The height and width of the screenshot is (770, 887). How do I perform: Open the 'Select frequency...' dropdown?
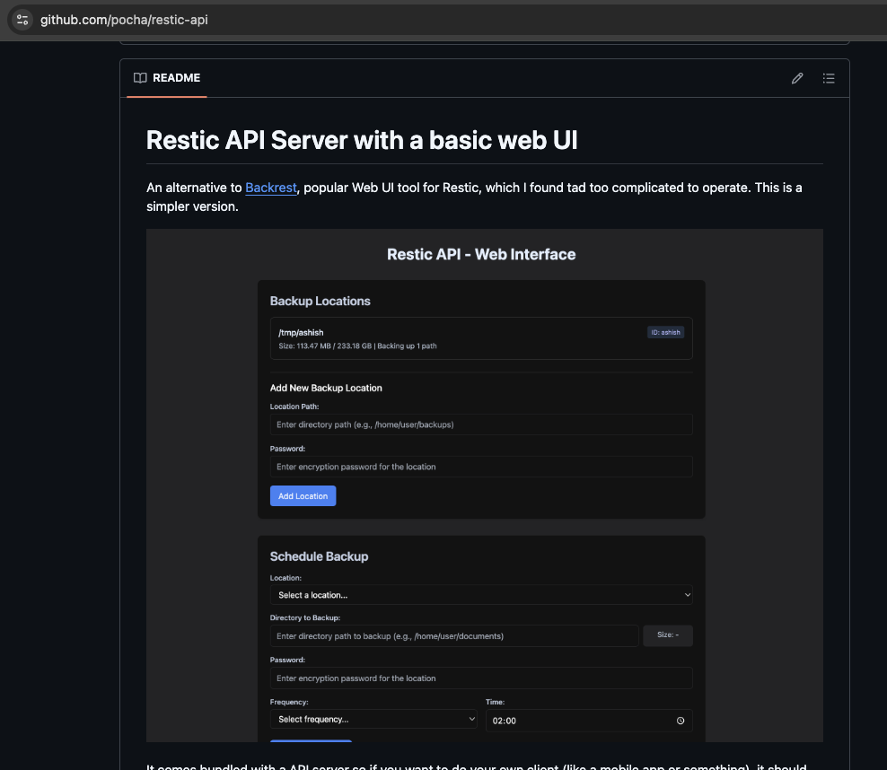(373, 719)
